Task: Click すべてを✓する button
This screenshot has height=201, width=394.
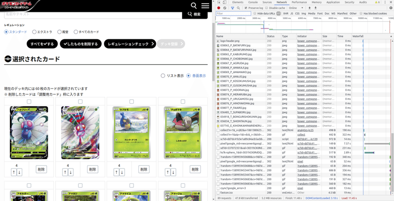Action: click(42, 44)
